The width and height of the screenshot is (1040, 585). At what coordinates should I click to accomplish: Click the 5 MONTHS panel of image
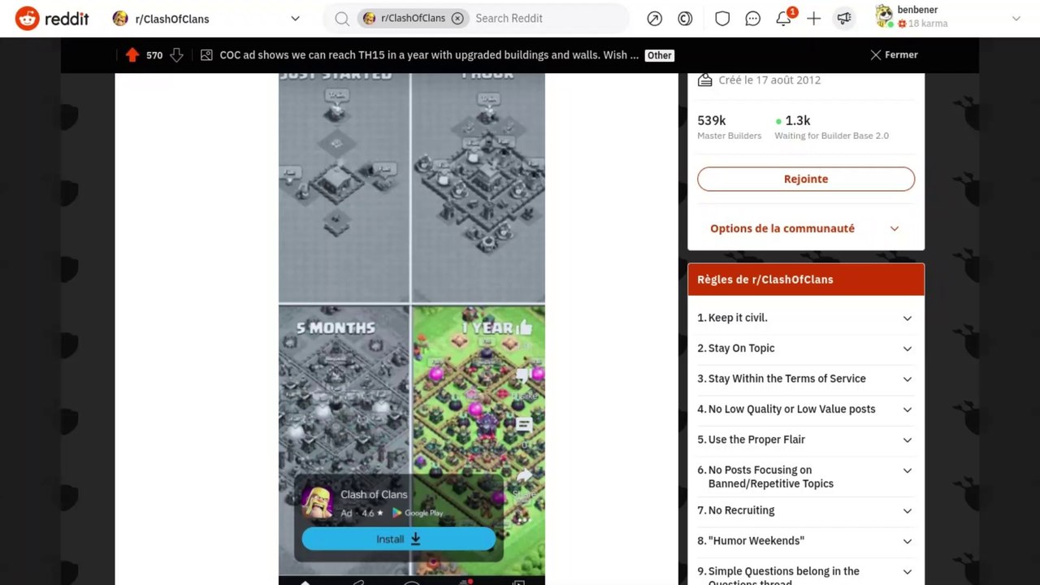[344, 439]
